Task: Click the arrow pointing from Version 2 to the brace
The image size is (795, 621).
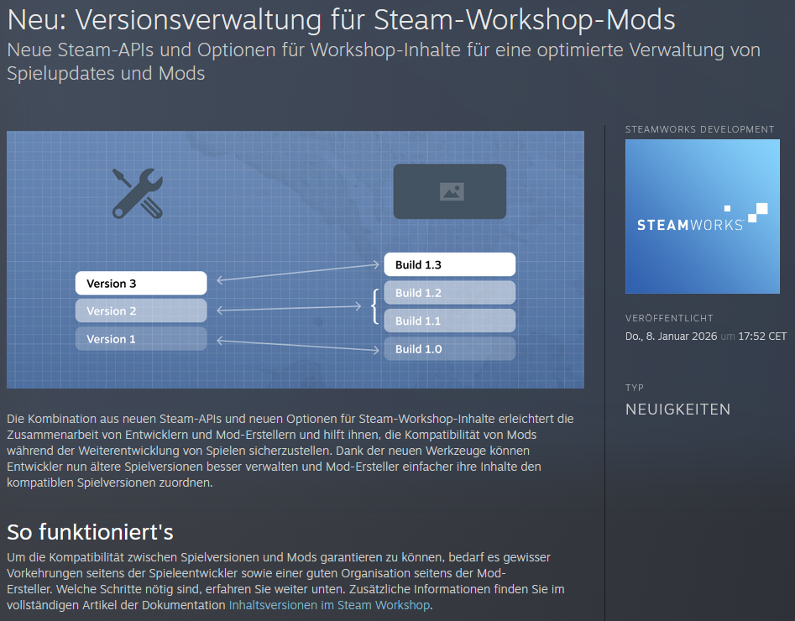Action: pos(290,310)
